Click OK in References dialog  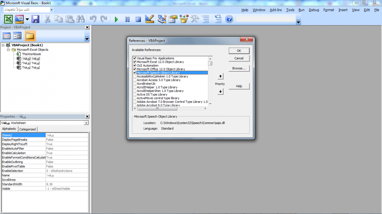[x=239, y=51]
